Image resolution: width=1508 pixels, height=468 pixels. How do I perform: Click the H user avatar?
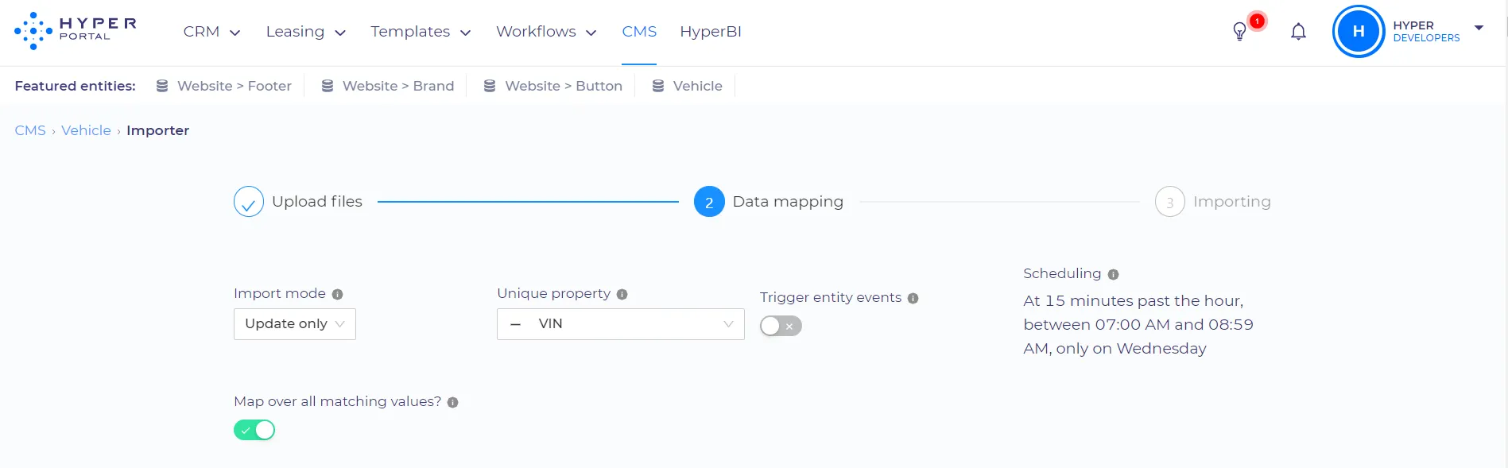(x=1359, y=32)
